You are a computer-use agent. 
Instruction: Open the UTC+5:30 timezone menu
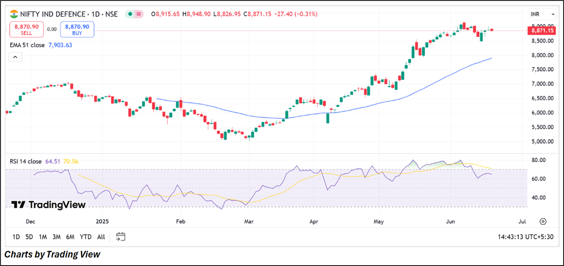click(x=525, y=237)
